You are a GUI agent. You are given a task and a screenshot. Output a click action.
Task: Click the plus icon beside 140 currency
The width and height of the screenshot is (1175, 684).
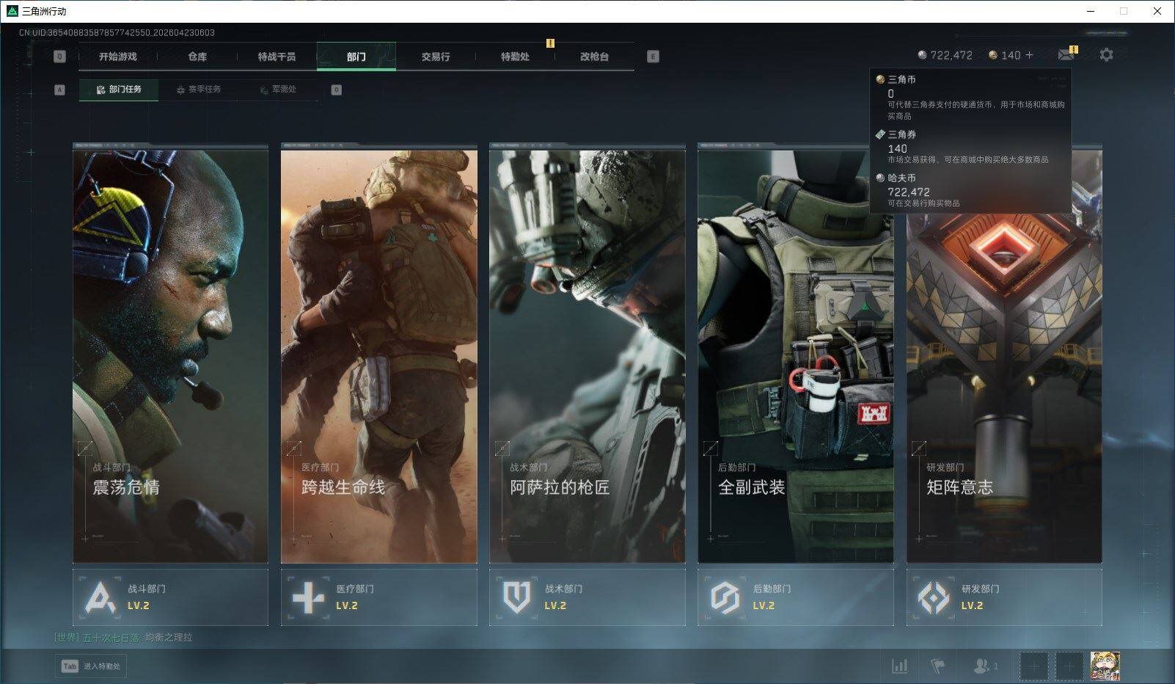tap(1030, 55)
